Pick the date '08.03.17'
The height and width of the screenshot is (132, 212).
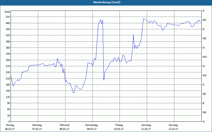coord(64,129)
